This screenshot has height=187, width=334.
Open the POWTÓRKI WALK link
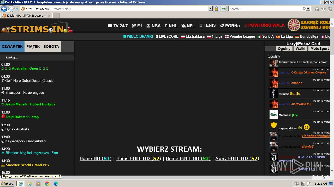tap(265, 25)
